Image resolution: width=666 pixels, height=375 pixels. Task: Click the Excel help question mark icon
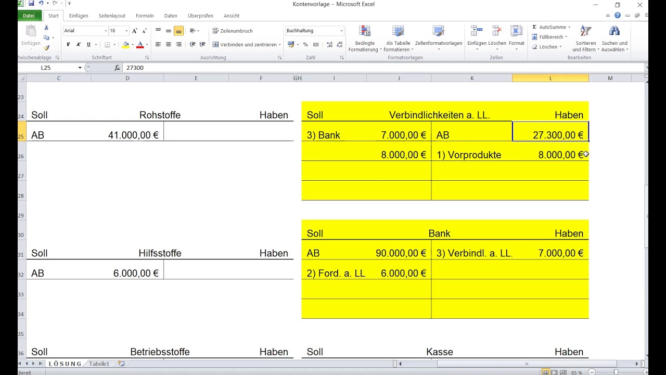617,16
